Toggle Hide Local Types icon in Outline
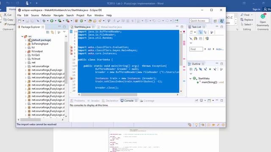The height and width of the screenshot is (152, 271). 215,69
